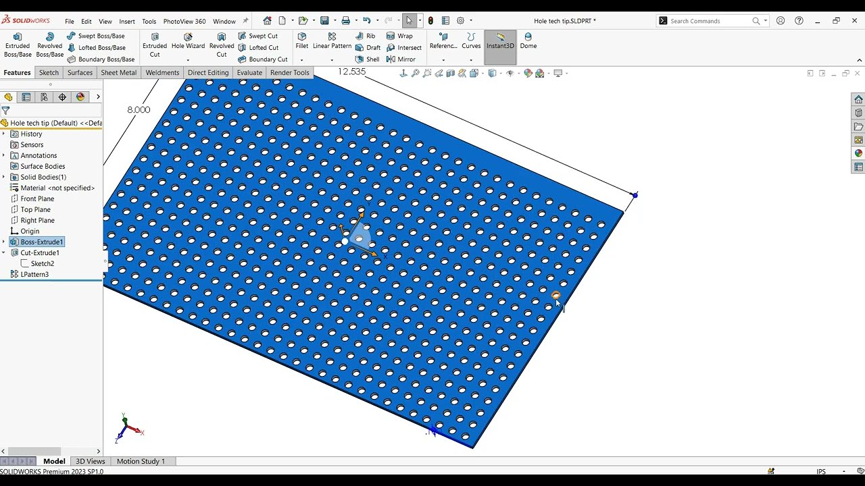Open the File menu

(70, 22)
